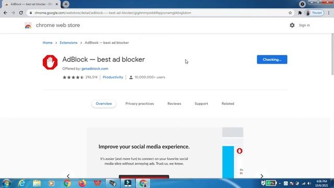Open the star ratings

point(73,77)
